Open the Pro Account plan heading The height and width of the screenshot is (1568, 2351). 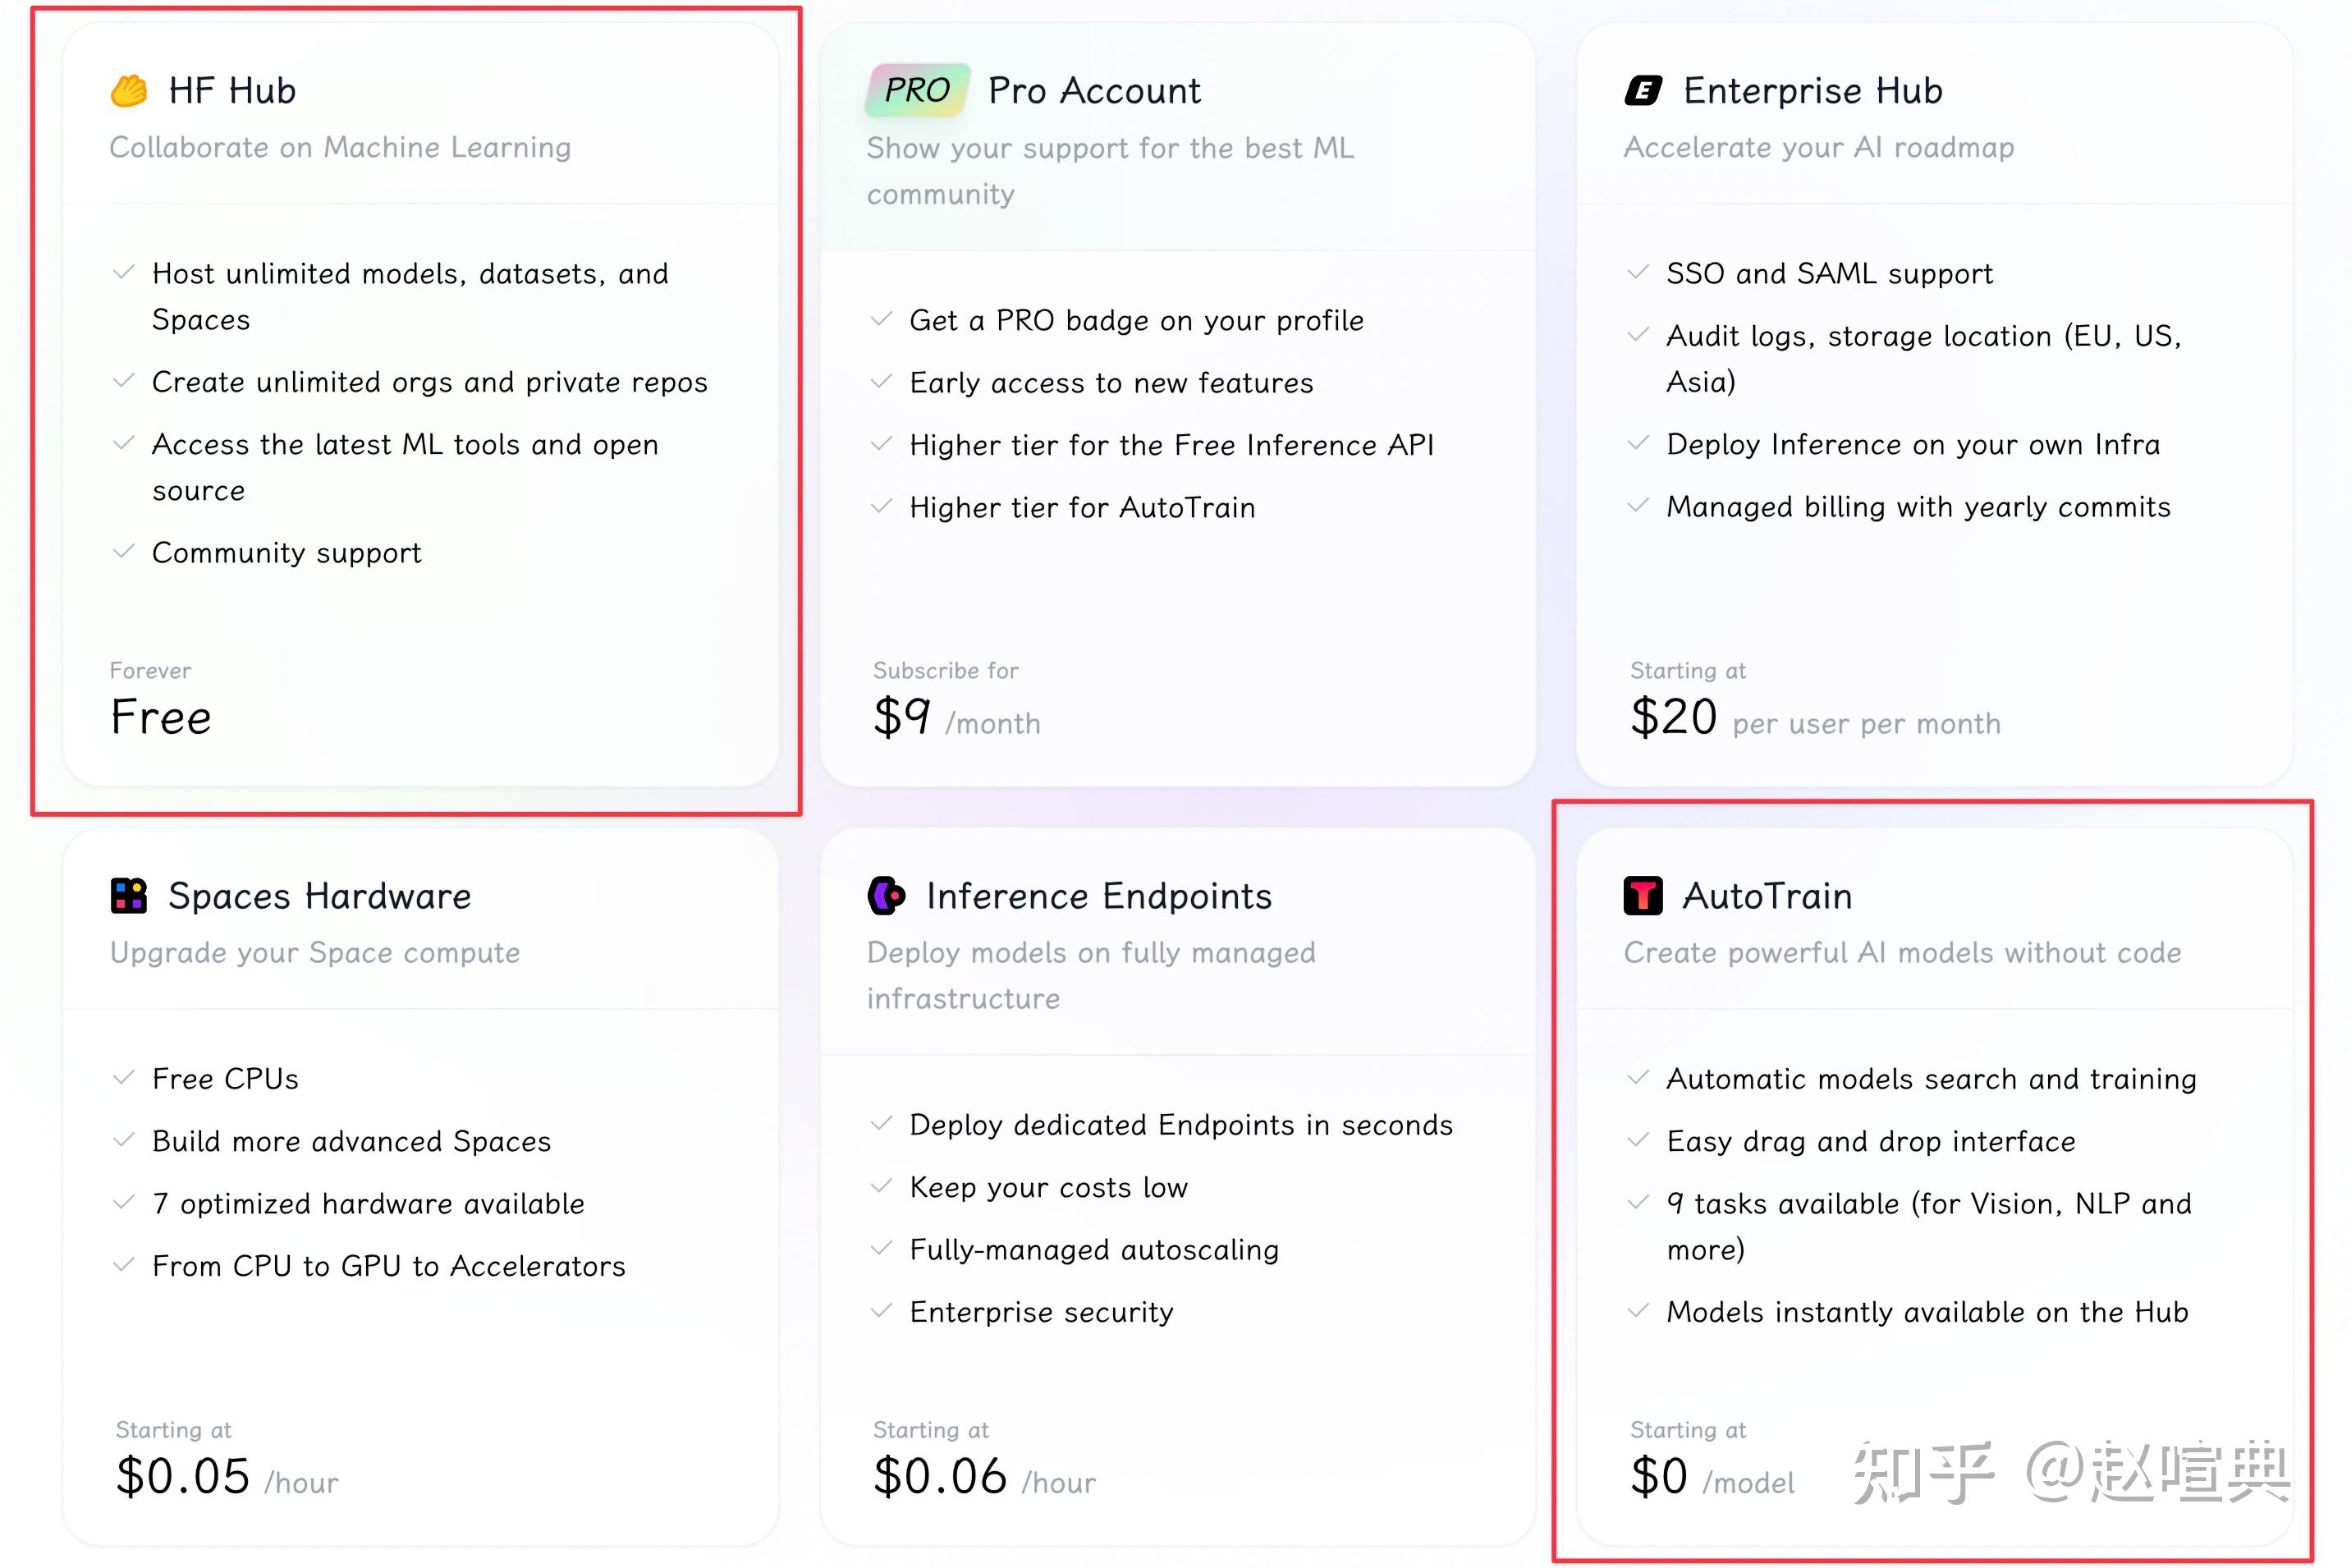1094,91
